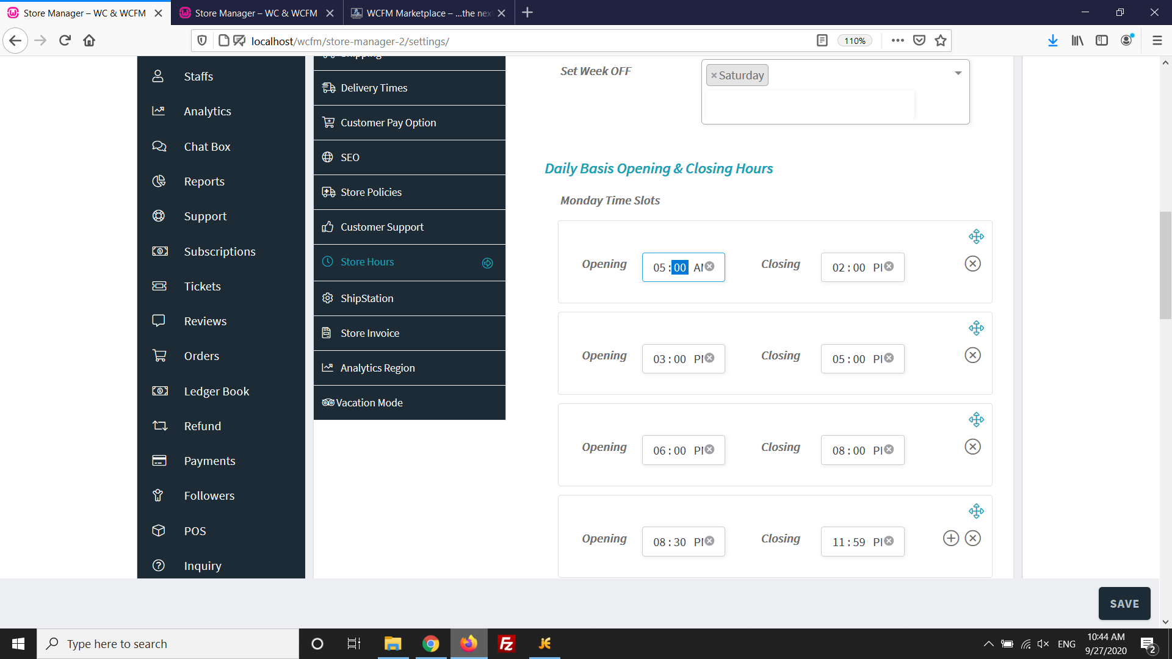The height and width of the screenshot is (659, 1172).
Task: Go to browser home page
Action: 89,41
